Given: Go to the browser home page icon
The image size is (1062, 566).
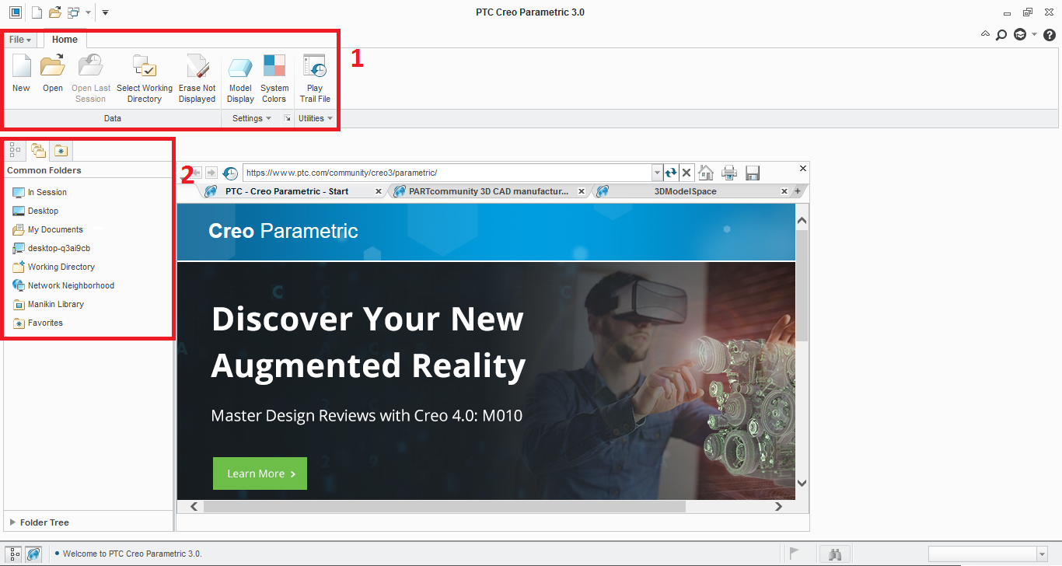Looking at the screenshot, I should (706, 173).
